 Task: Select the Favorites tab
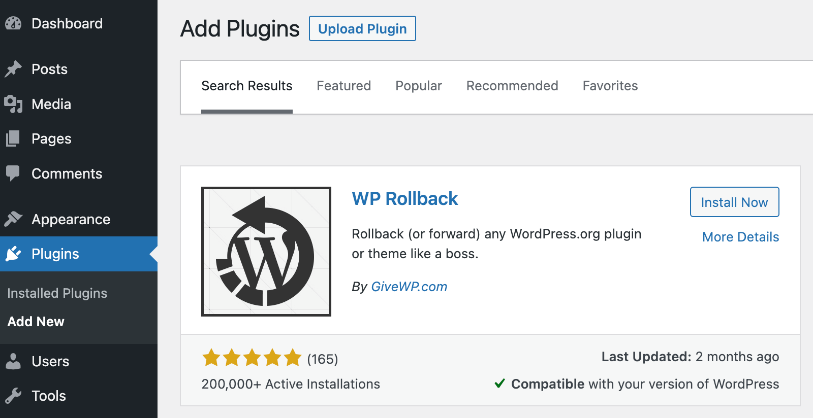coord(610,86)
